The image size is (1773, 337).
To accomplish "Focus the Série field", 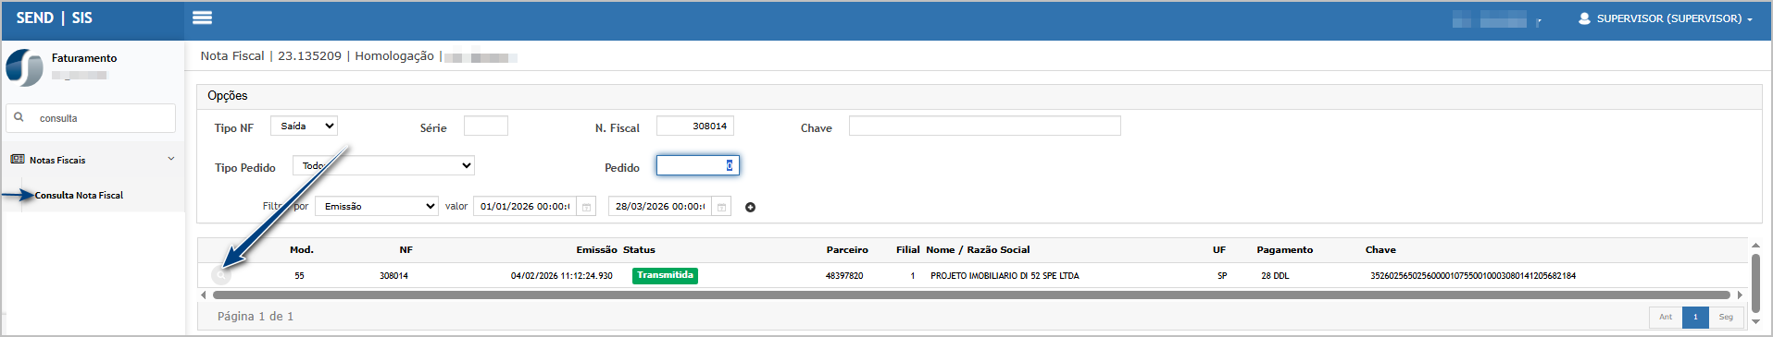I will 485,126.
